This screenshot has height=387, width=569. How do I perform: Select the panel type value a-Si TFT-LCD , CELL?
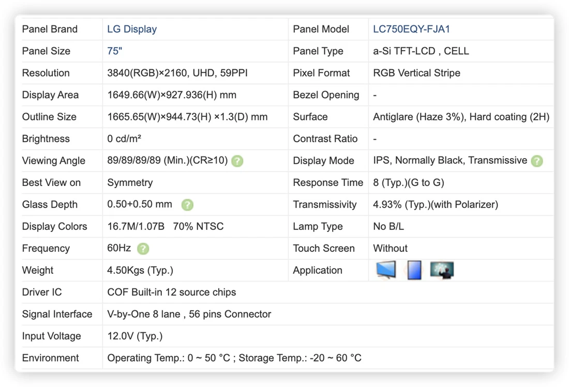(x=421, y=51)
